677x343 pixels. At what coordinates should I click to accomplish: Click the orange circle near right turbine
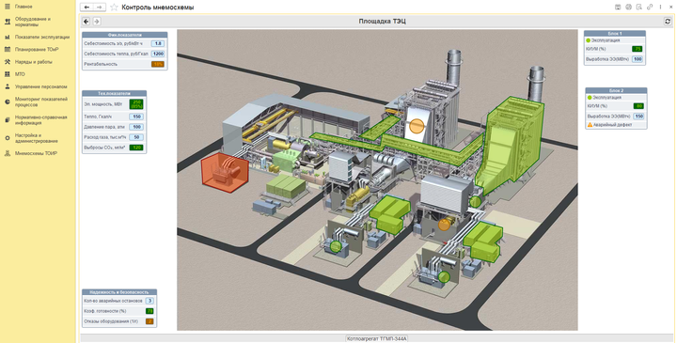tap(444, 225)
